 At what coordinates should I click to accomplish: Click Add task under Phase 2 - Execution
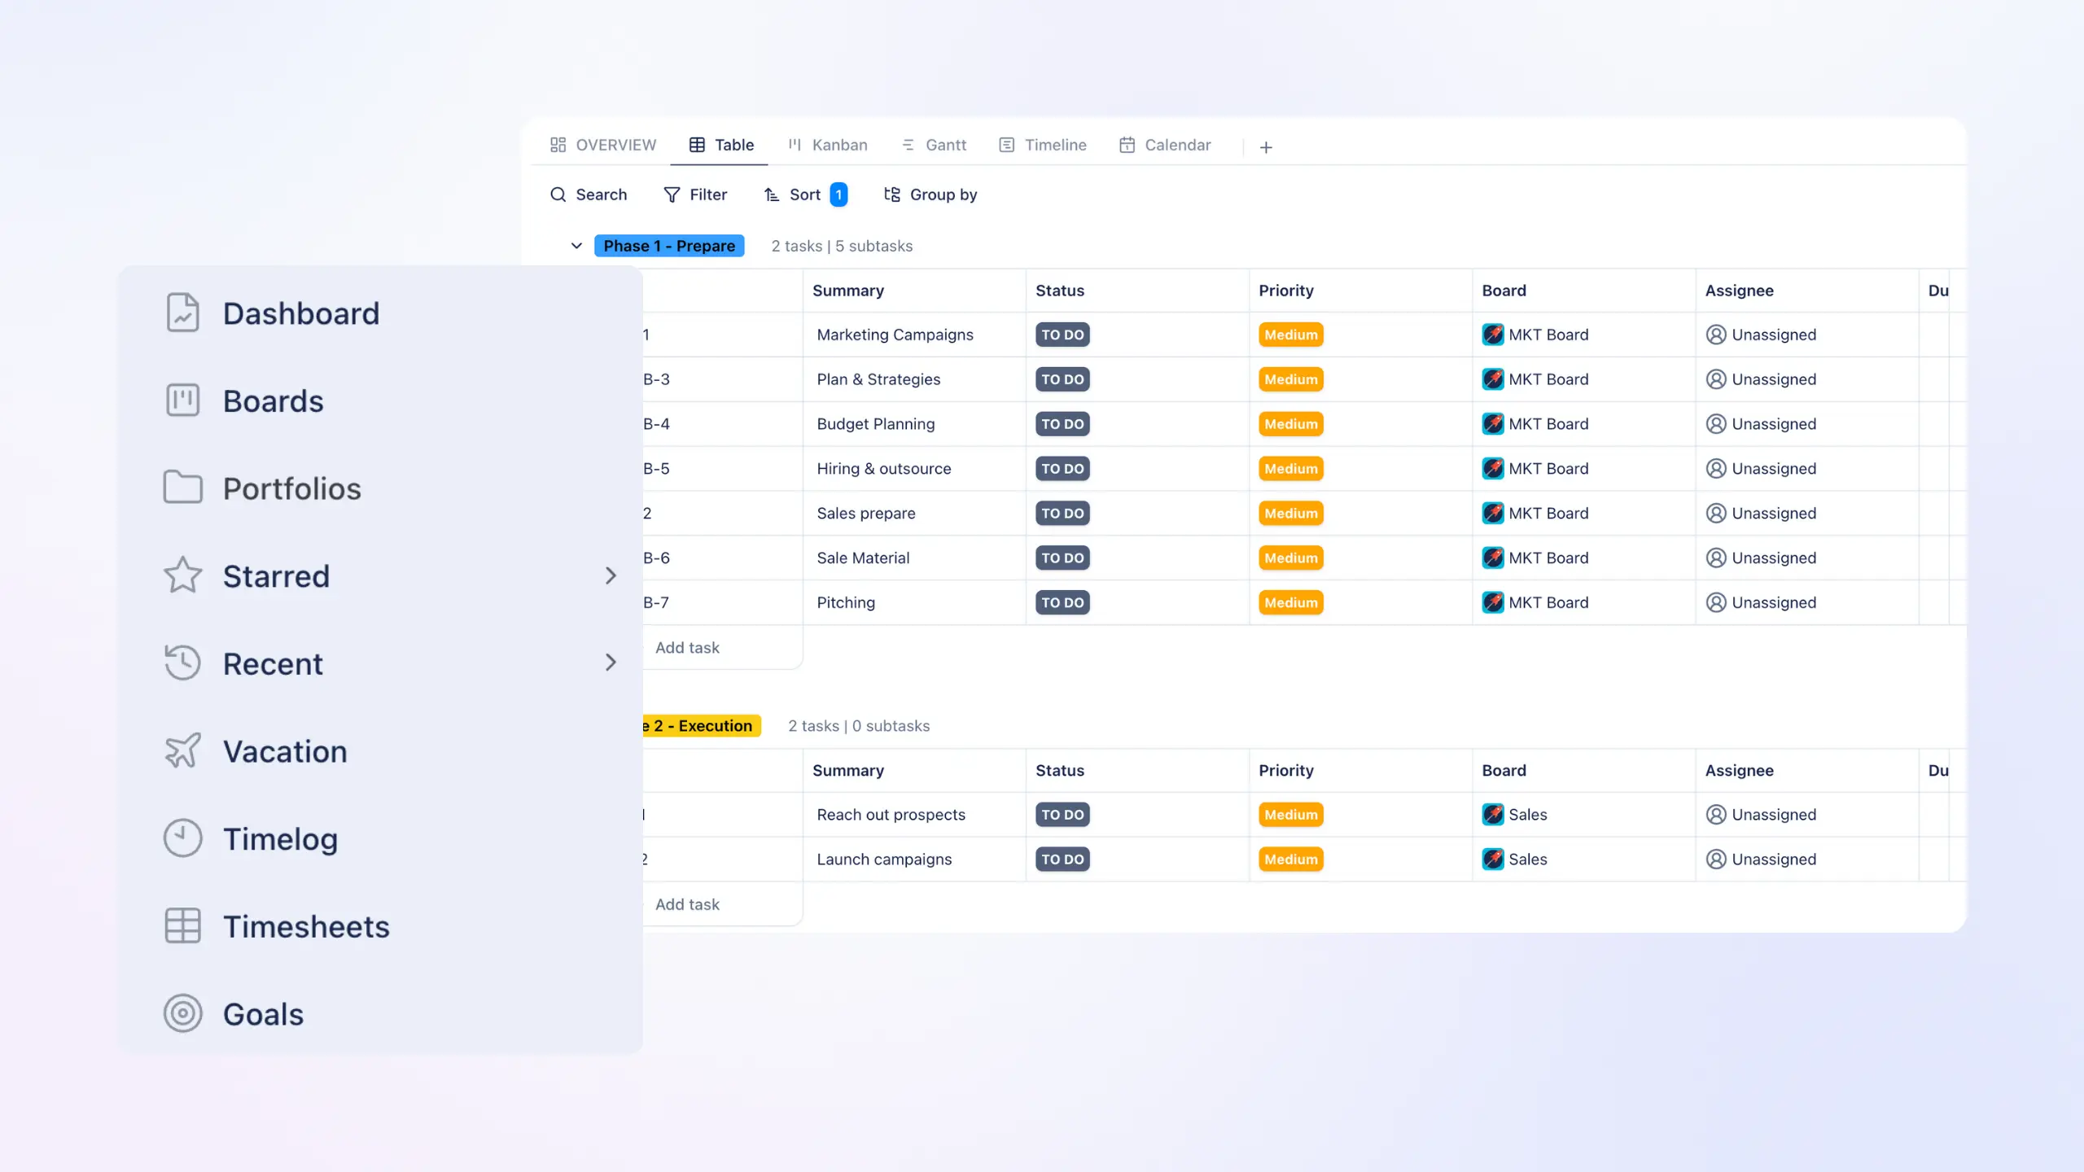(x=687, y=903)
